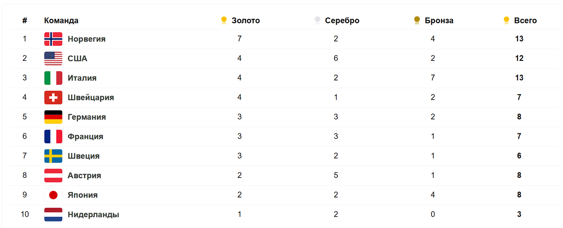Click the gold medal icon next to Золото
The width and height of the screenshot is (563, 228).
coord(224,20)
